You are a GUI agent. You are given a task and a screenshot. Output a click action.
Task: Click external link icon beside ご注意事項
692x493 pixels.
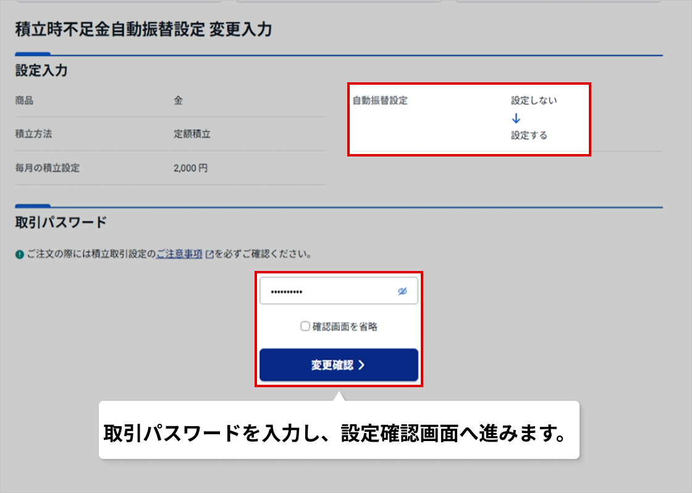209,254
